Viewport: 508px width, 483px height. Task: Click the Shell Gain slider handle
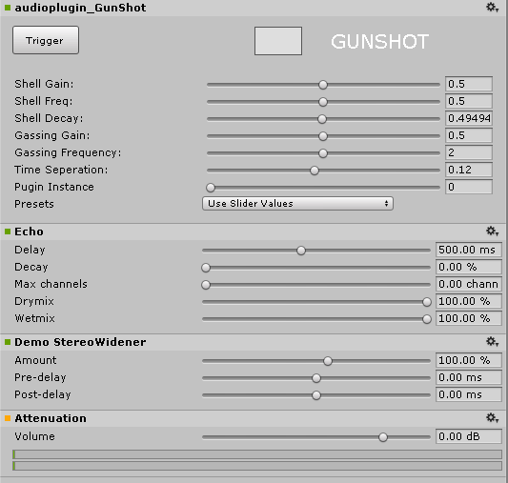[323, 85]
